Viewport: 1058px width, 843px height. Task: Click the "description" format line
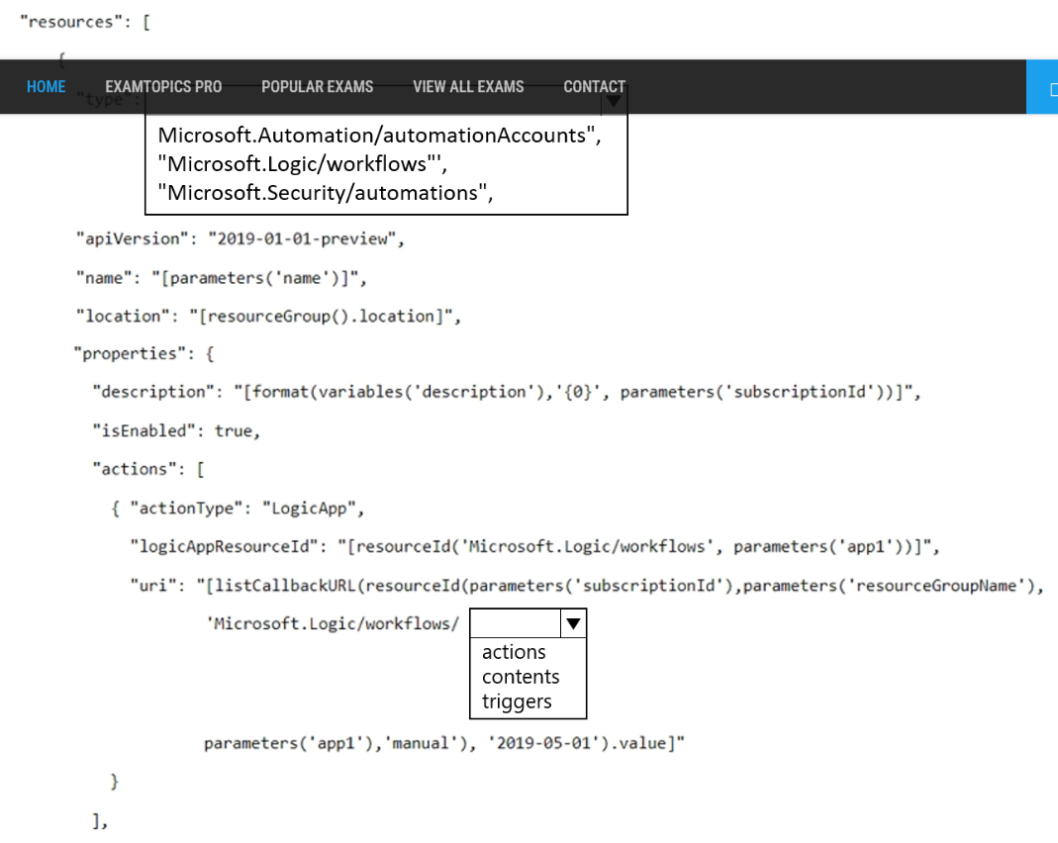tap(507, 392)
